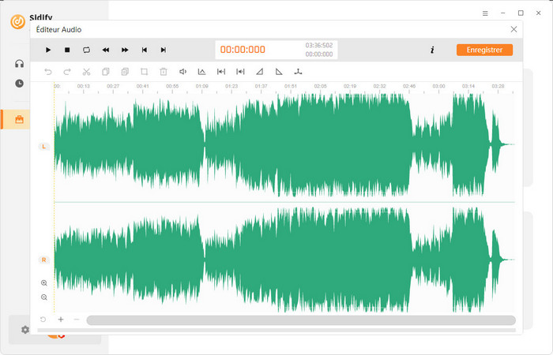Apply the fade in effect
Screen dimensions: 553x355
(x=260, y=72)
